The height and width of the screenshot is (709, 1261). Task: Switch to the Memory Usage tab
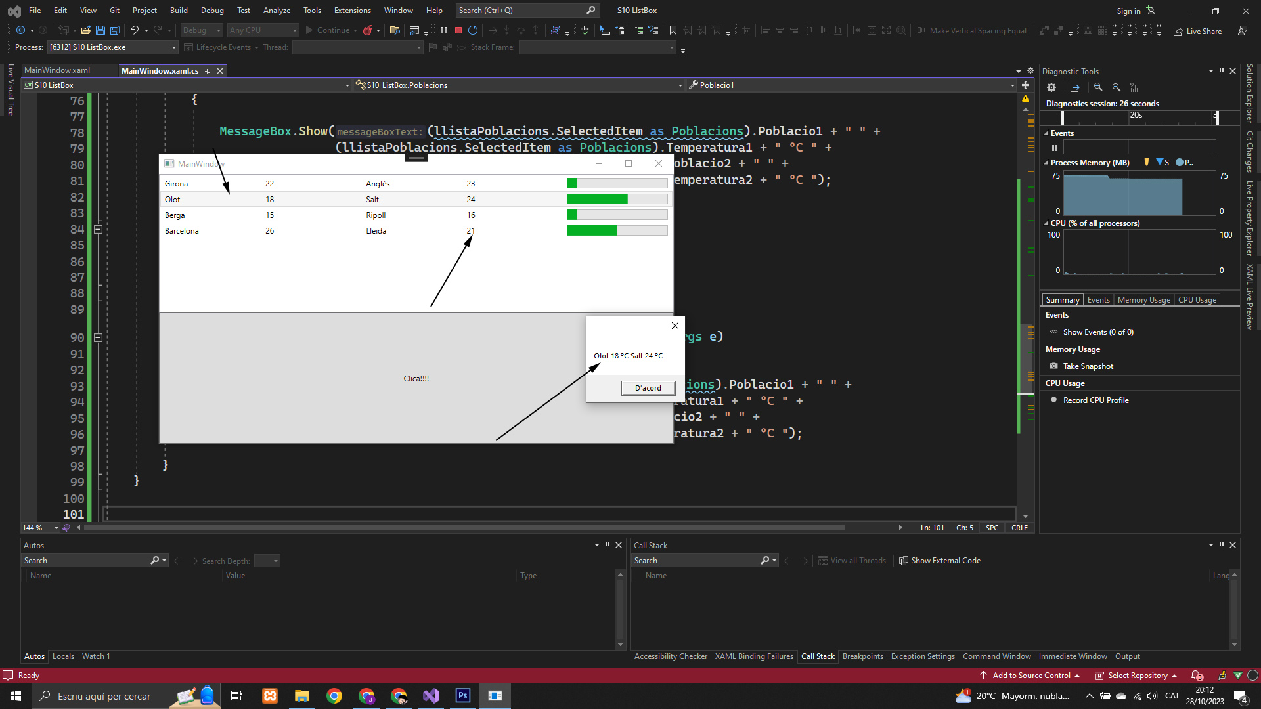click(1143, 300)
